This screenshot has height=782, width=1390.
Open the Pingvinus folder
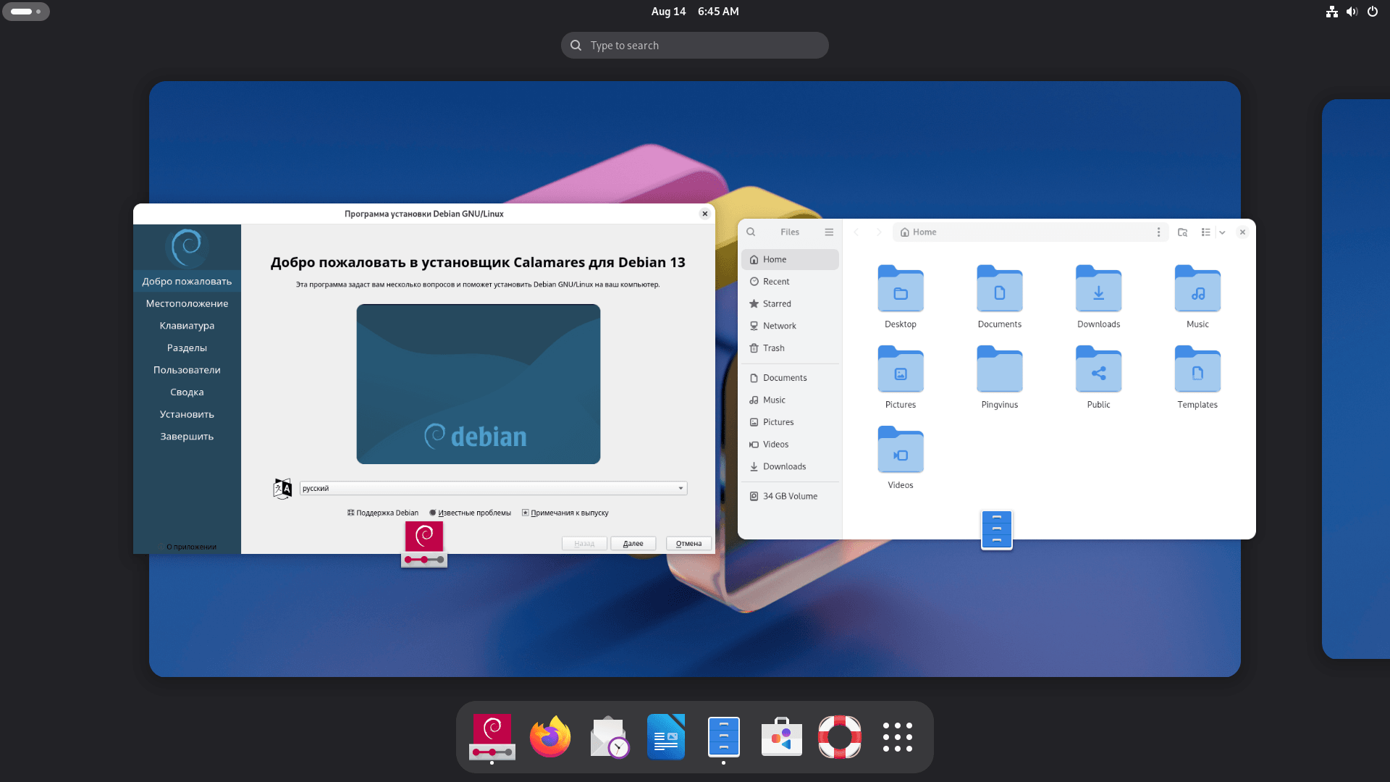click(x=999, y=370)
